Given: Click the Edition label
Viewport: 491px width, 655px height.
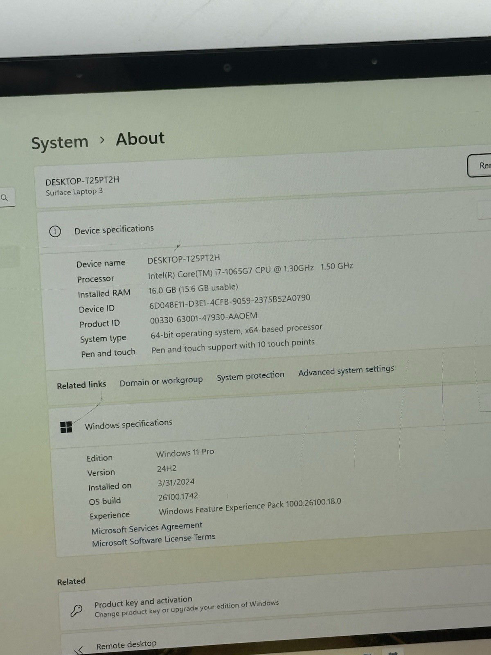Looking at the screenshot, I should [x=99, y=458].
